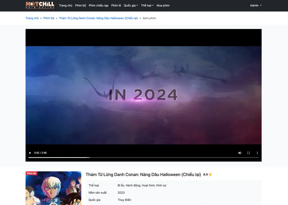Click the country value Thụy Điển
288x205 pixels.
pos(124,200)
